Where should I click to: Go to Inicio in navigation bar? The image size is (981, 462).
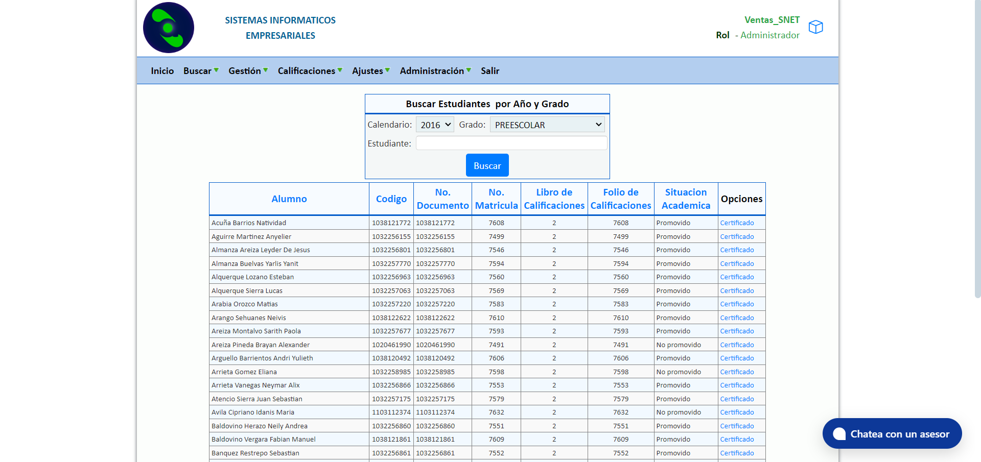tap(162, 71)
